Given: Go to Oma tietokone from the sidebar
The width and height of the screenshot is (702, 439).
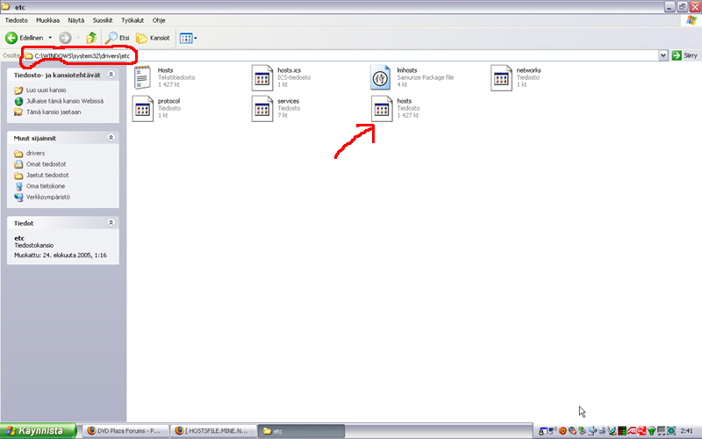Looking at the screenshot, I should tap(46, 186).
